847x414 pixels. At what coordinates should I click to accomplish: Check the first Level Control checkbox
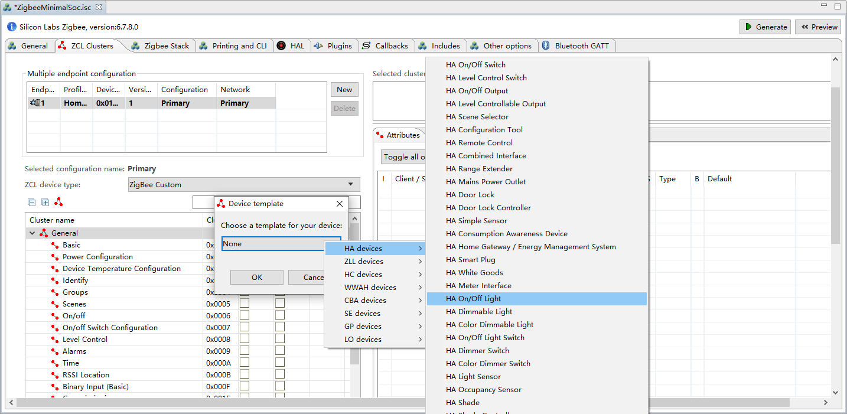pos(245,339)
